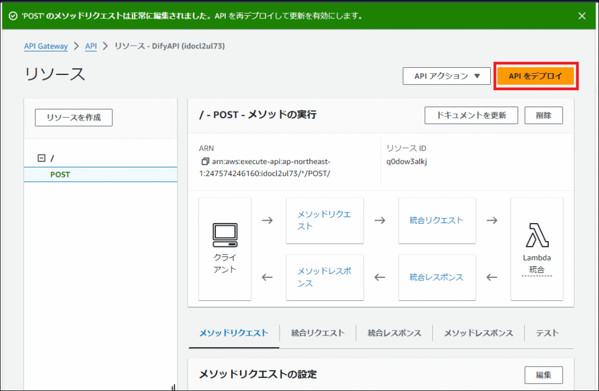Collapse the root resource tree node
The height and width of the screenshot is (391, 599).
(x=41, y=158)
